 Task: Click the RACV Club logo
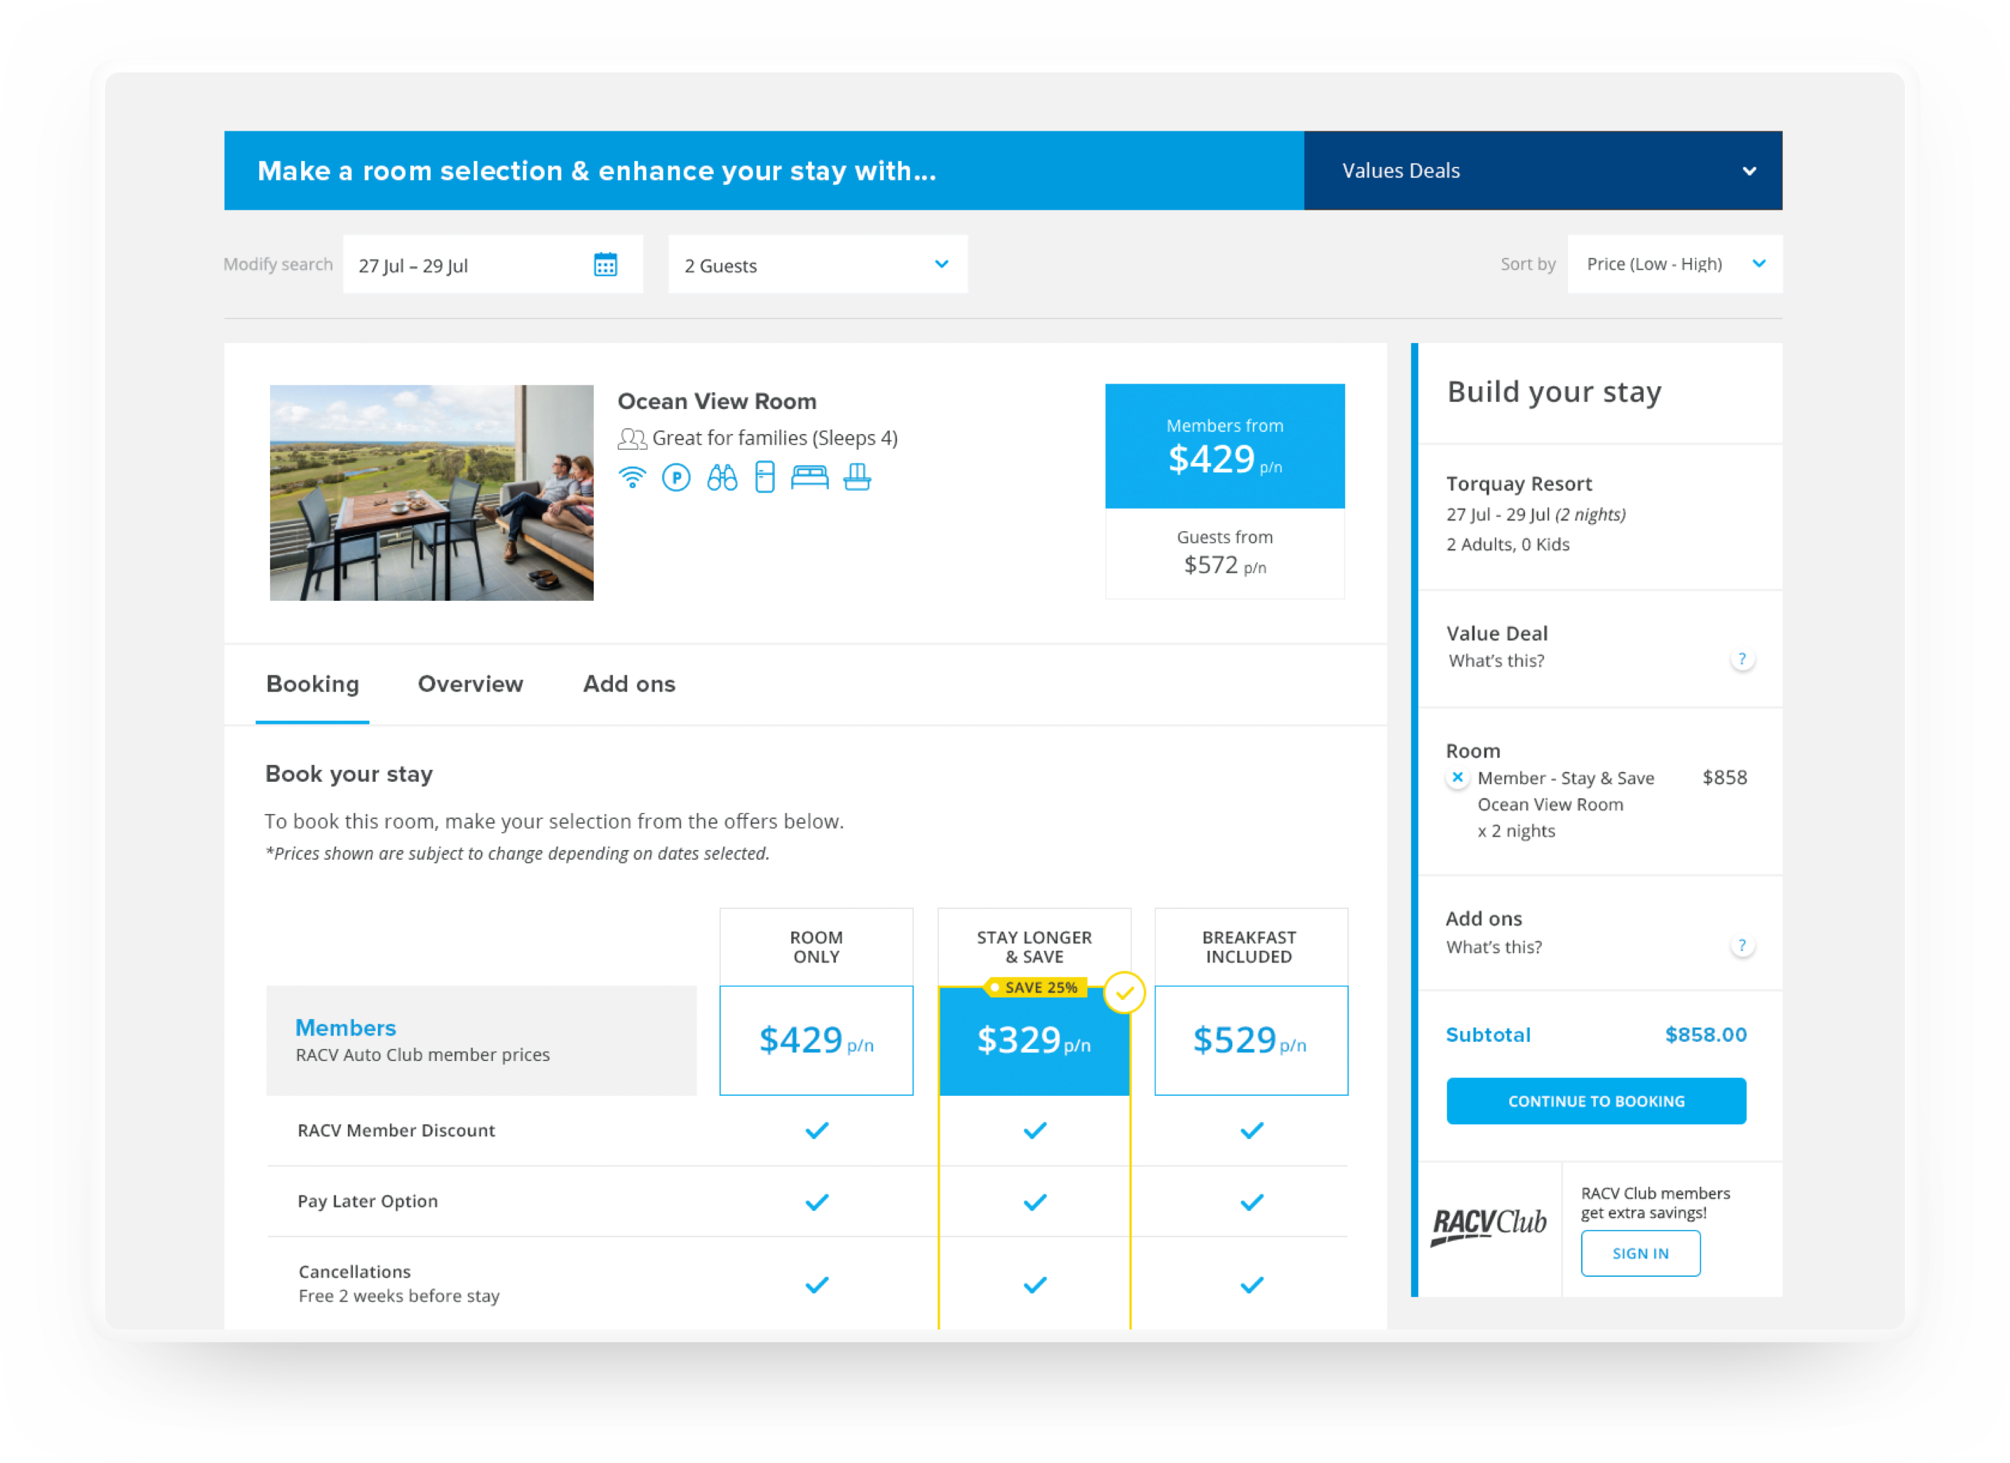coord(1489,1226)
